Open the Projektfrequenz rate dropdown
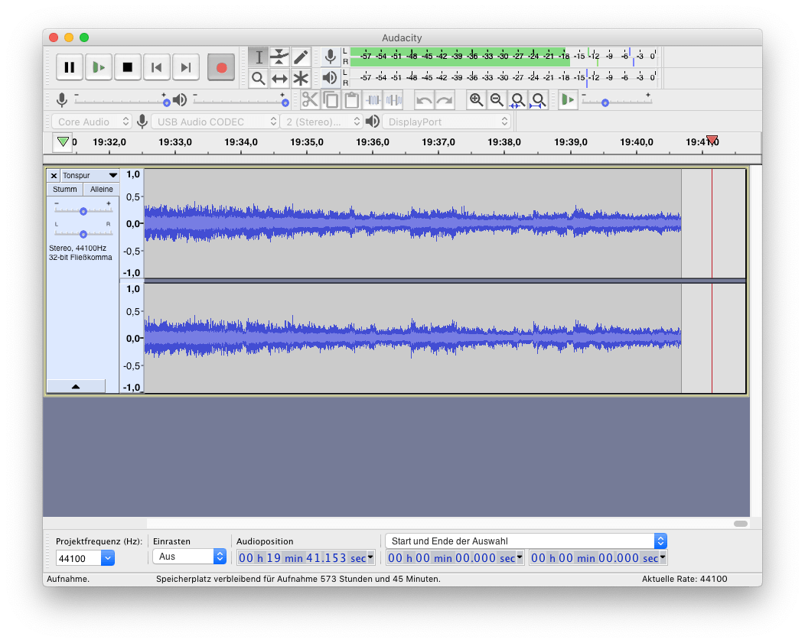805x643 pixels. tap(107, 559)
